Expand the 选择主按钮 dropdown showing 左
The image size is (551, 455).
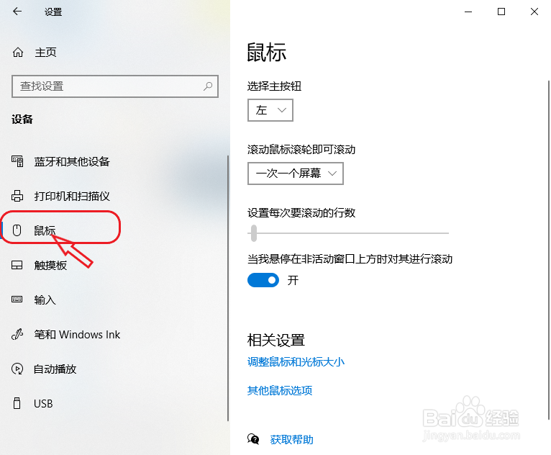(270, 110)
